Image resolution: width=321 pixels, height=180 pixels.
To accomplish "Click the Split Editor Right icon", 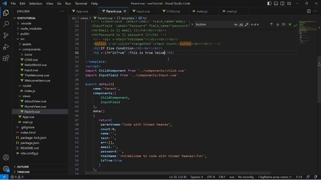I will (308, 11).
